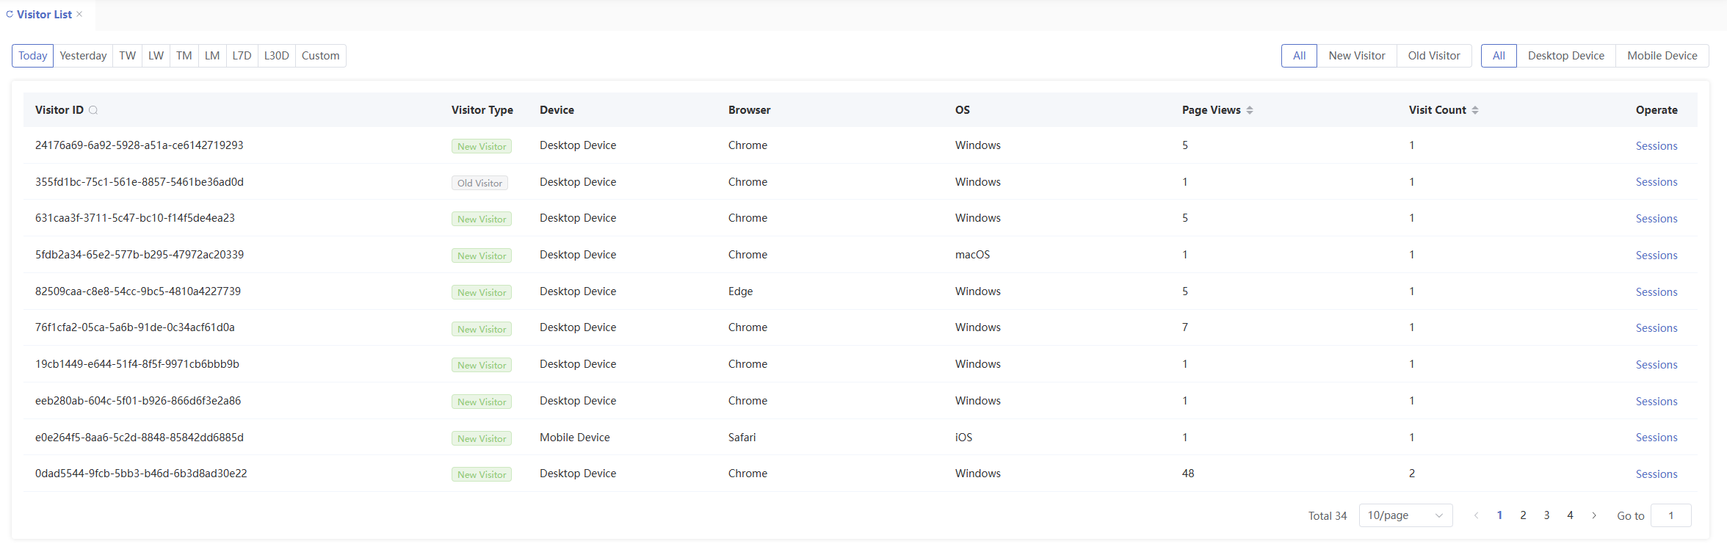The width and height of the screenshot is (1727, 544).
Task: Click the Go to page input field
Action: (1670, 515)
